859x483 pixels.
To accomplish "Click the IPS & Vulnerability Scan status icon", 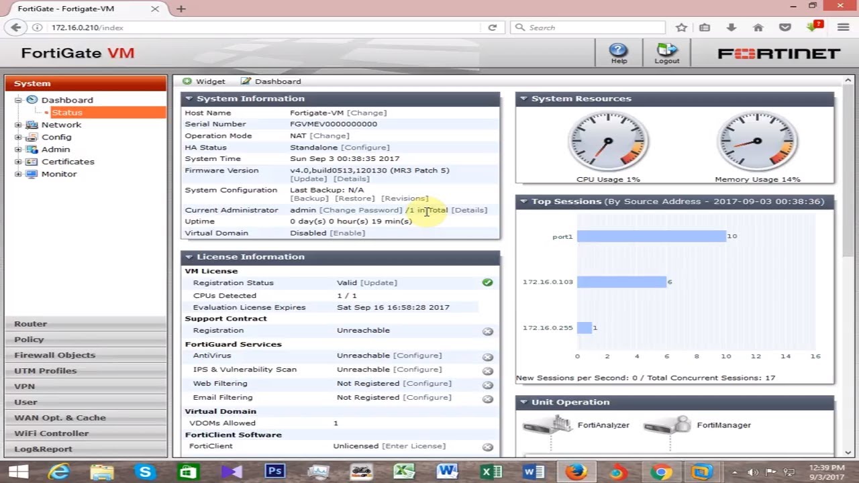I will pyautogui.click(x=487, y=370).
